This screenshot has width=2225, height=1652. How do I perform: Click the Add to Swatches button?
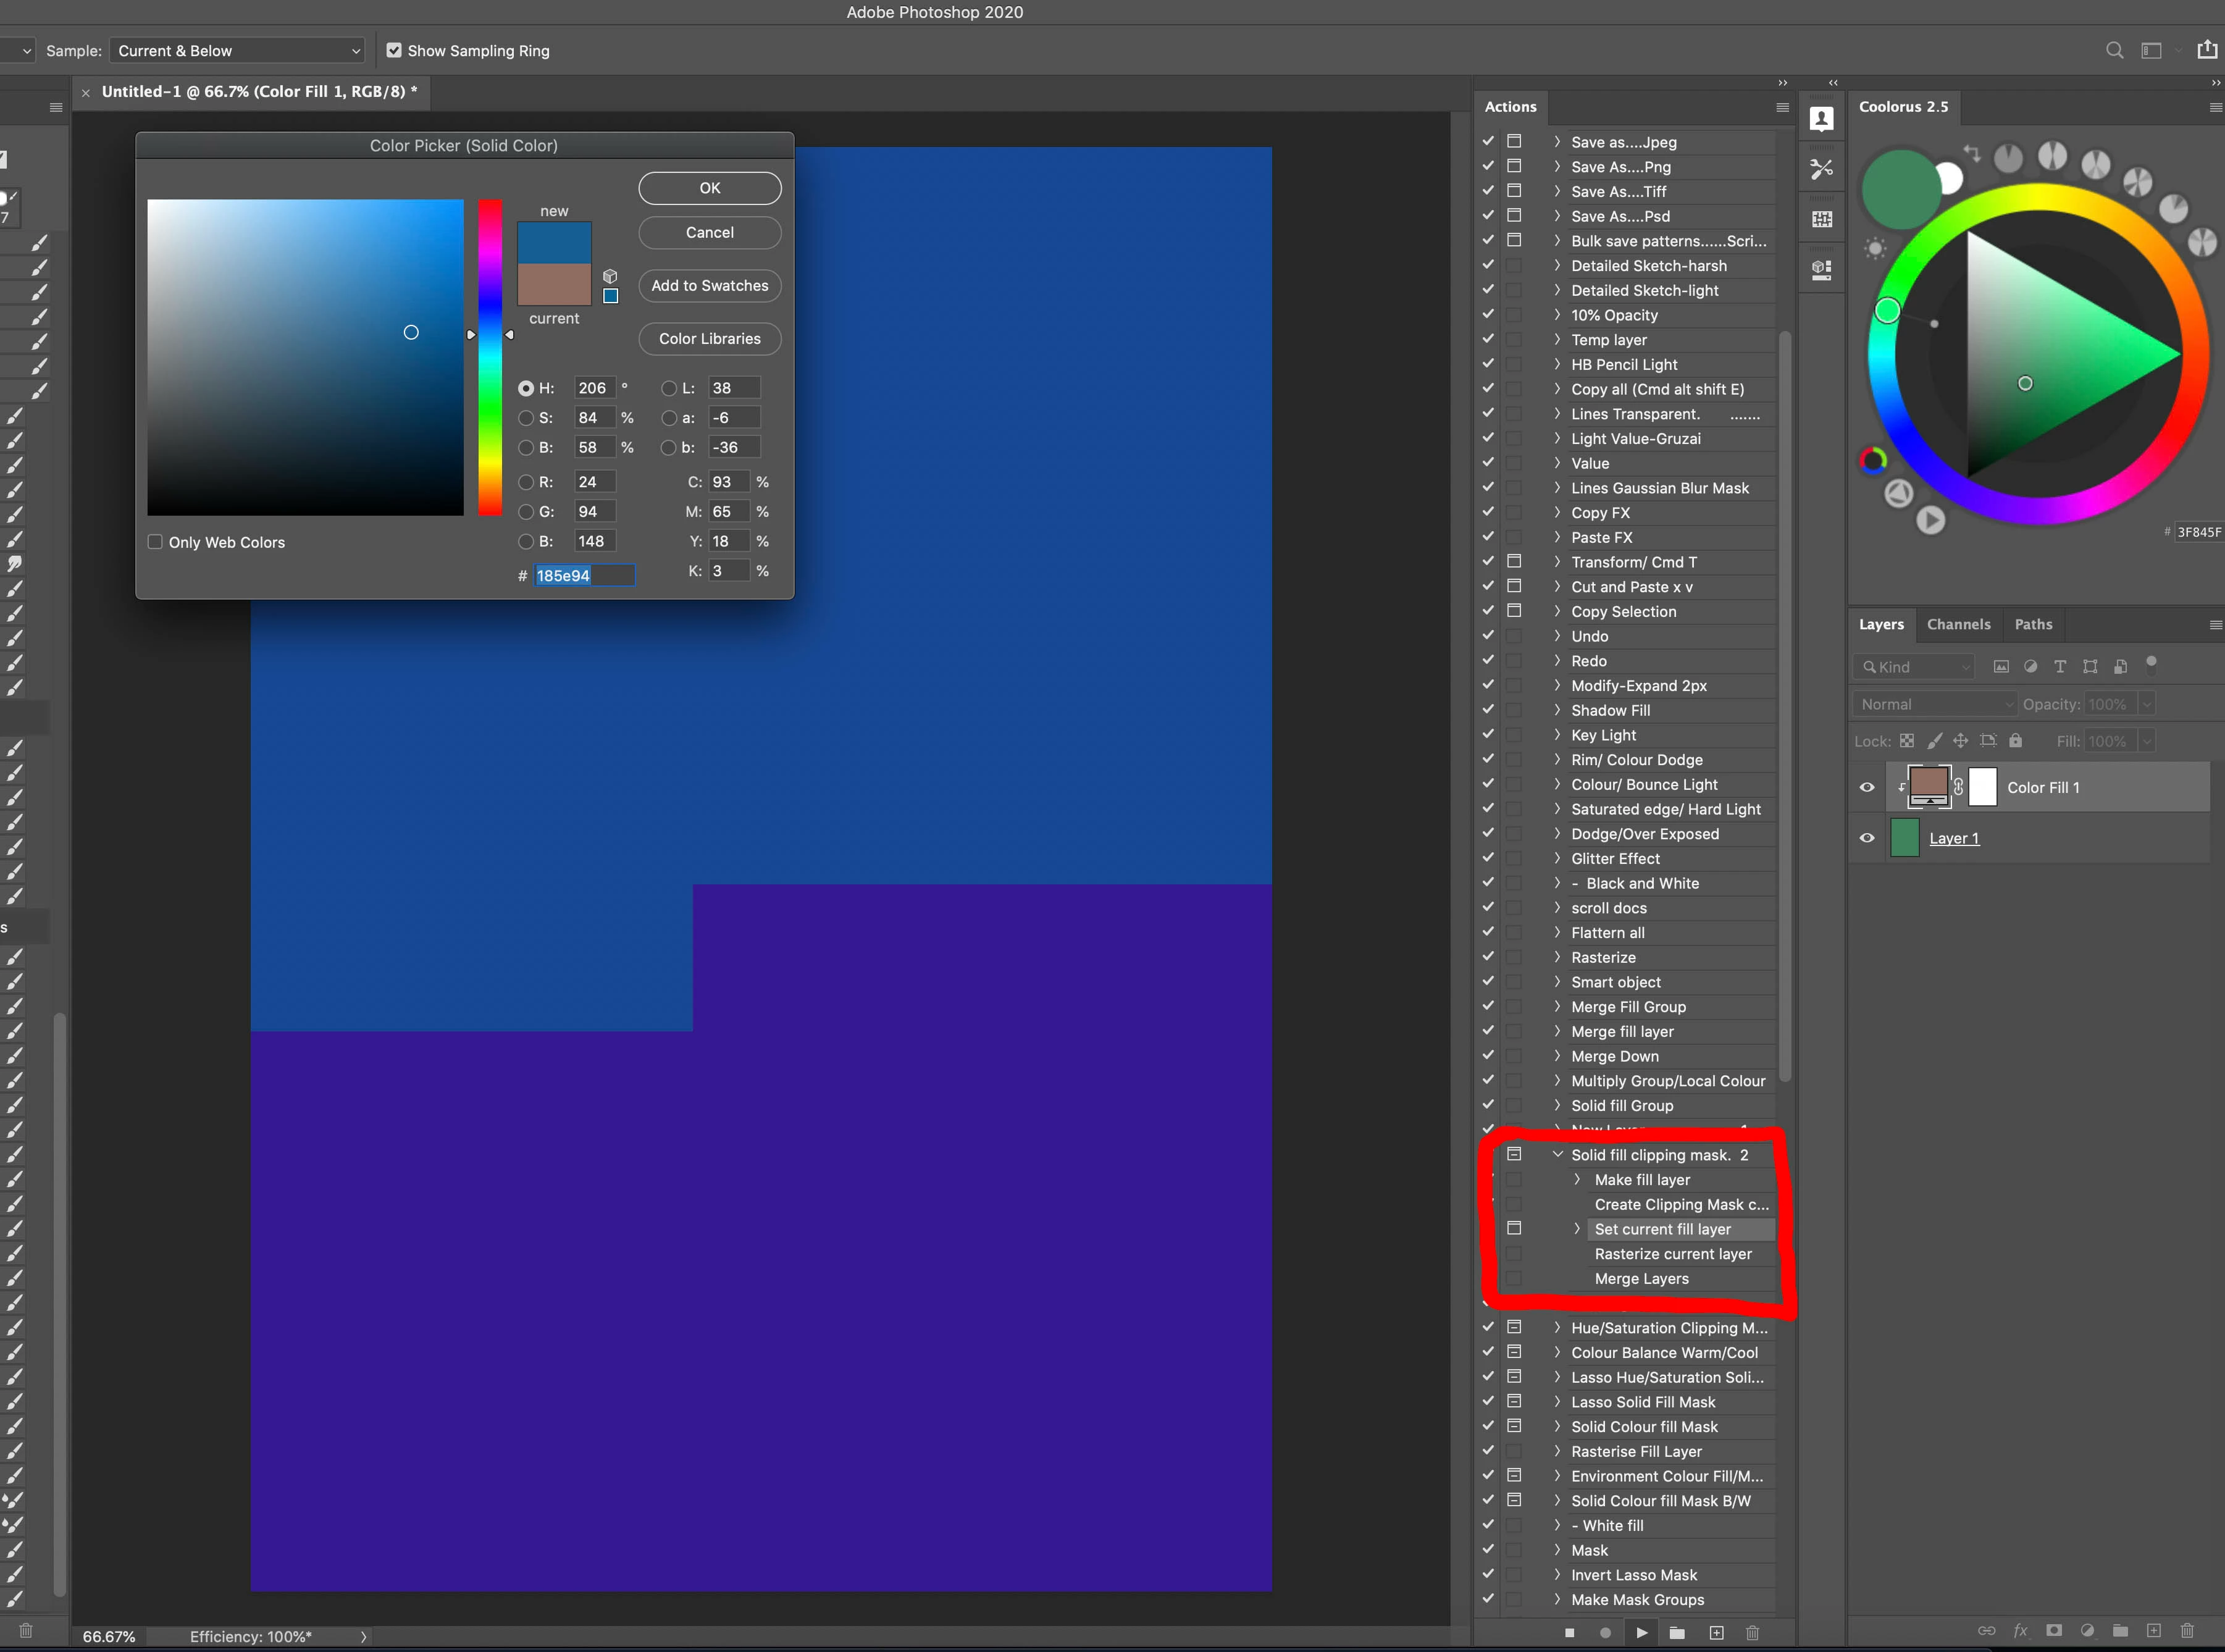(709, 286)
